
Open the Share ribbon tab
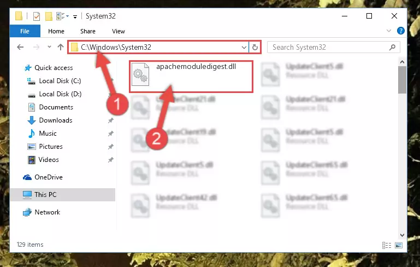pyautogui.click(x=87, y=31)
